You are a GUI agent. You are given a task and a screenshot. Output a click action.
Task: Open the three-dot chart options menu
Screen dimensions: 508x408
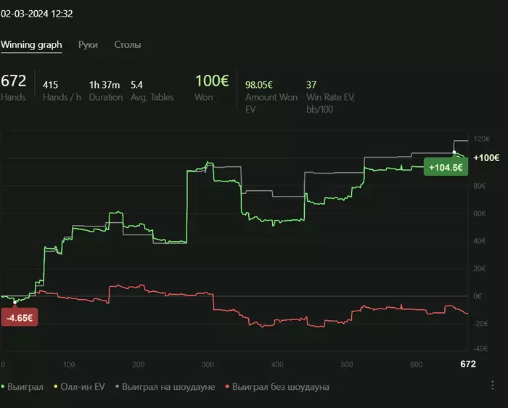493,385
